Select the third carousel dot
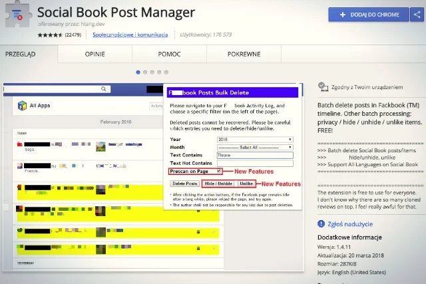This screenshot has height=284, width=426. point(152,72)
